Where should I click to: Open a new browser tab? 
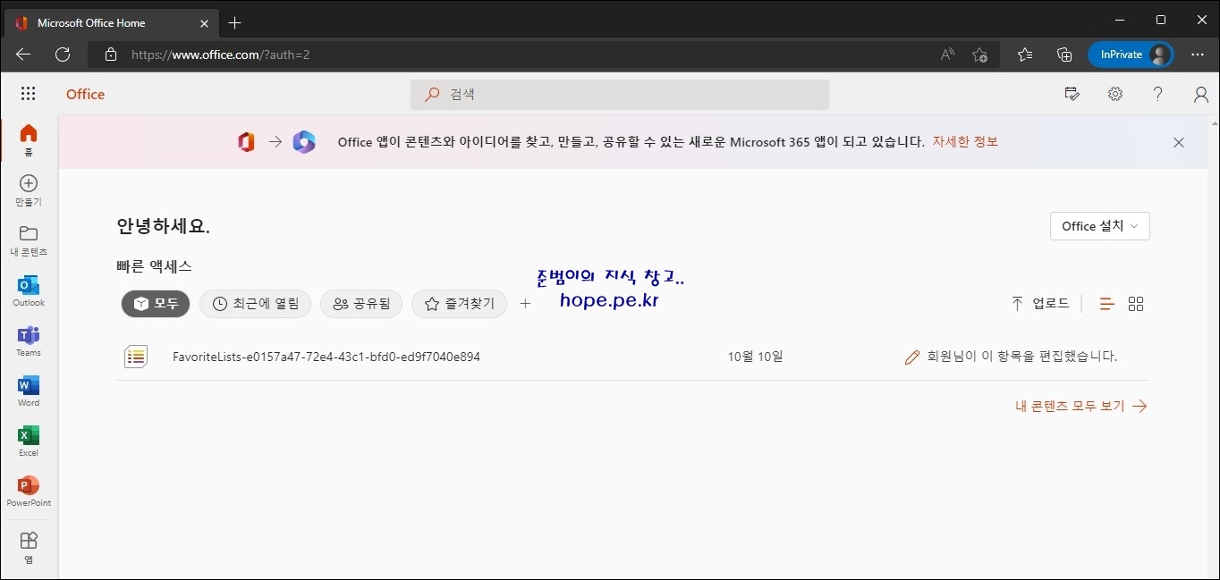(234, 22)
